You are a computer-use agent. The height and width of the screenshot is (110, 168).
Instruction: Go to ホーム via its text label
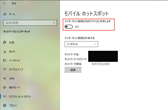pyautogui.click(x=12, y=14)
